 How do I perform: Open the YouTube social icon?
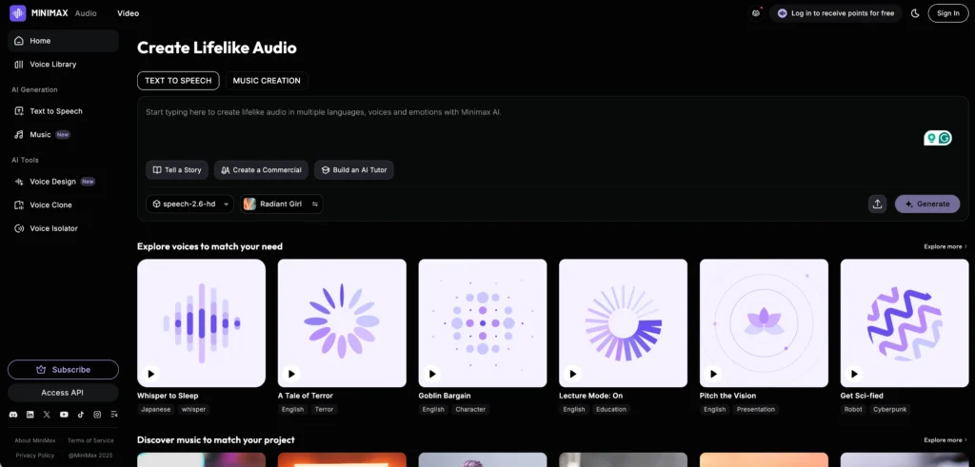[x=64, y=415]
